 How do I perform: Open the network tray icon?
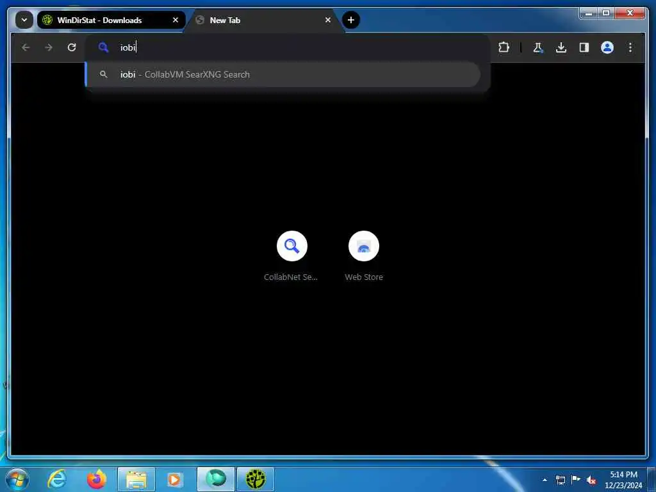coord(560,480)
